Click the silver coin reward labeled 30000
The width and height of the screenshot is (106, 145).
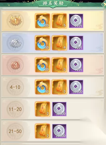point(59,109)
